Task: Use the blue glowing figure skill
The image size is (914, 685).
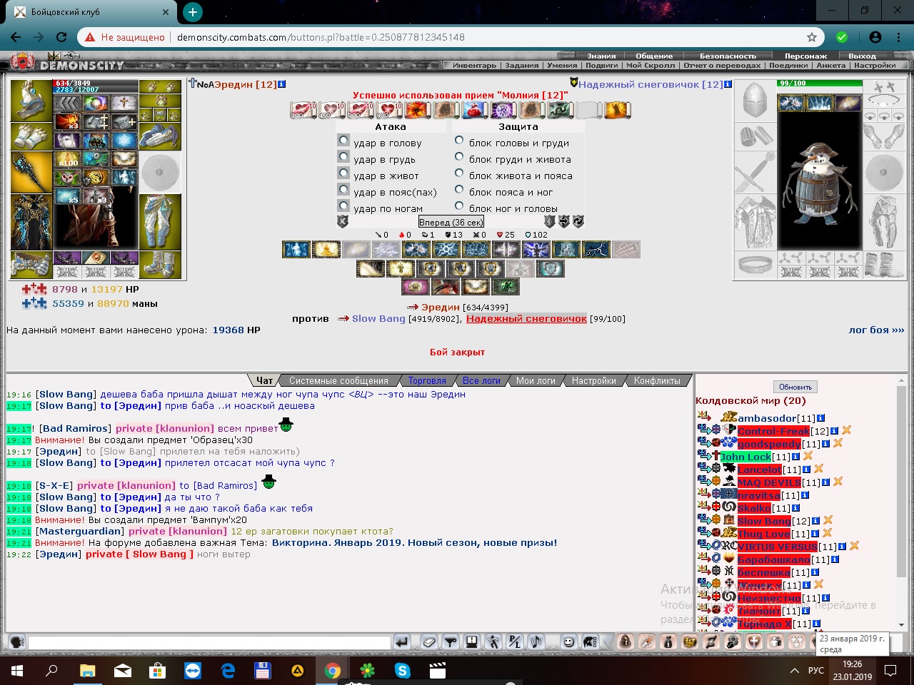Action: (296, 249)
